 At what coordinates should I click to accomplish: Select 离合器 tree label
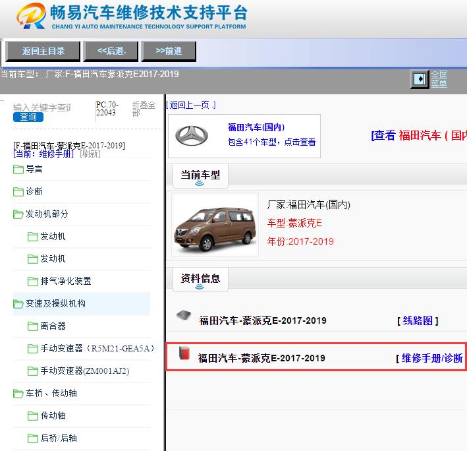pyautogui.click(x=53, y=326)
